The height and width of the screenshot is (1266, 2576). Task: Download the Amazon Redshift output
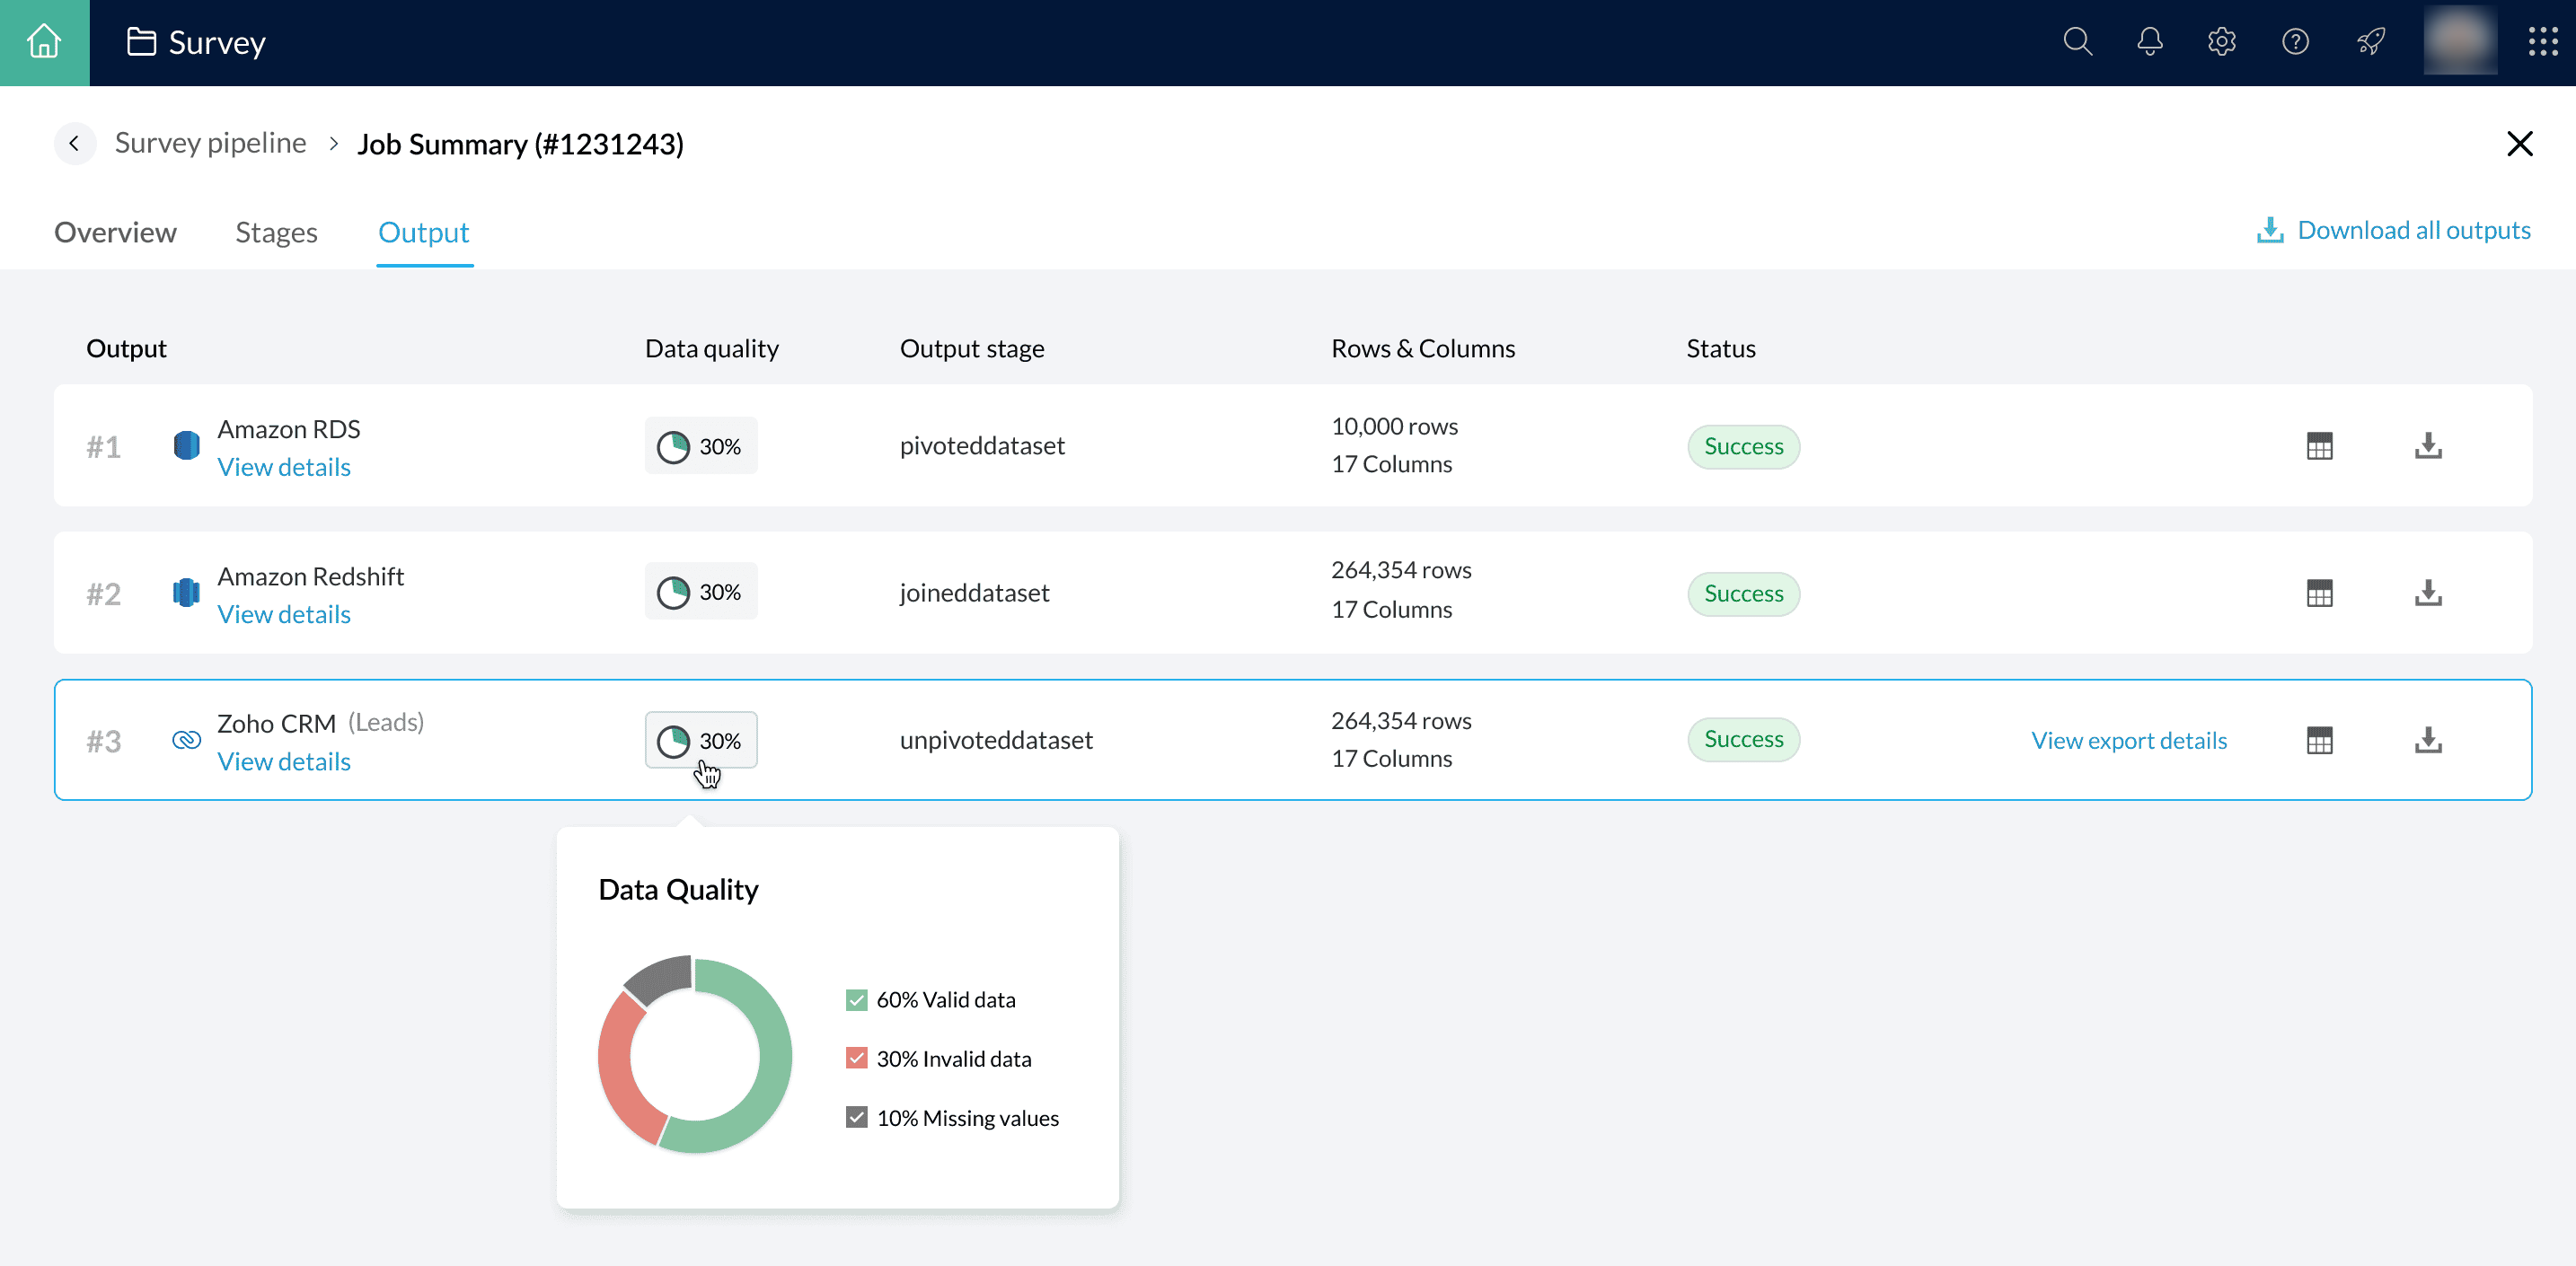point(2427,593)
